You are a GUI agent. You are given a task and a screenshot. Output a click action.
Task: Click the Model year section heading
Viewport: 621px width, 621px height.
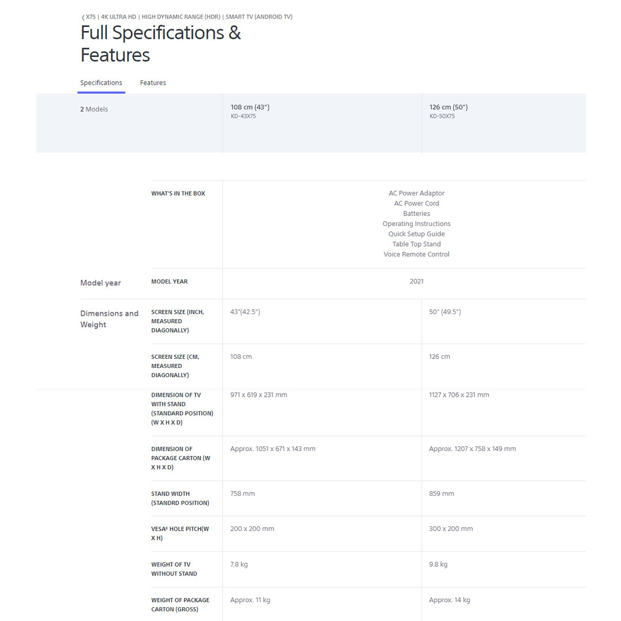[101, 283]
